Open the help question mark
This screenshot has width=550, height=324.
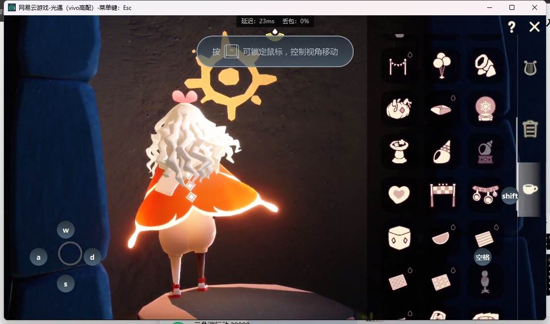512,27
